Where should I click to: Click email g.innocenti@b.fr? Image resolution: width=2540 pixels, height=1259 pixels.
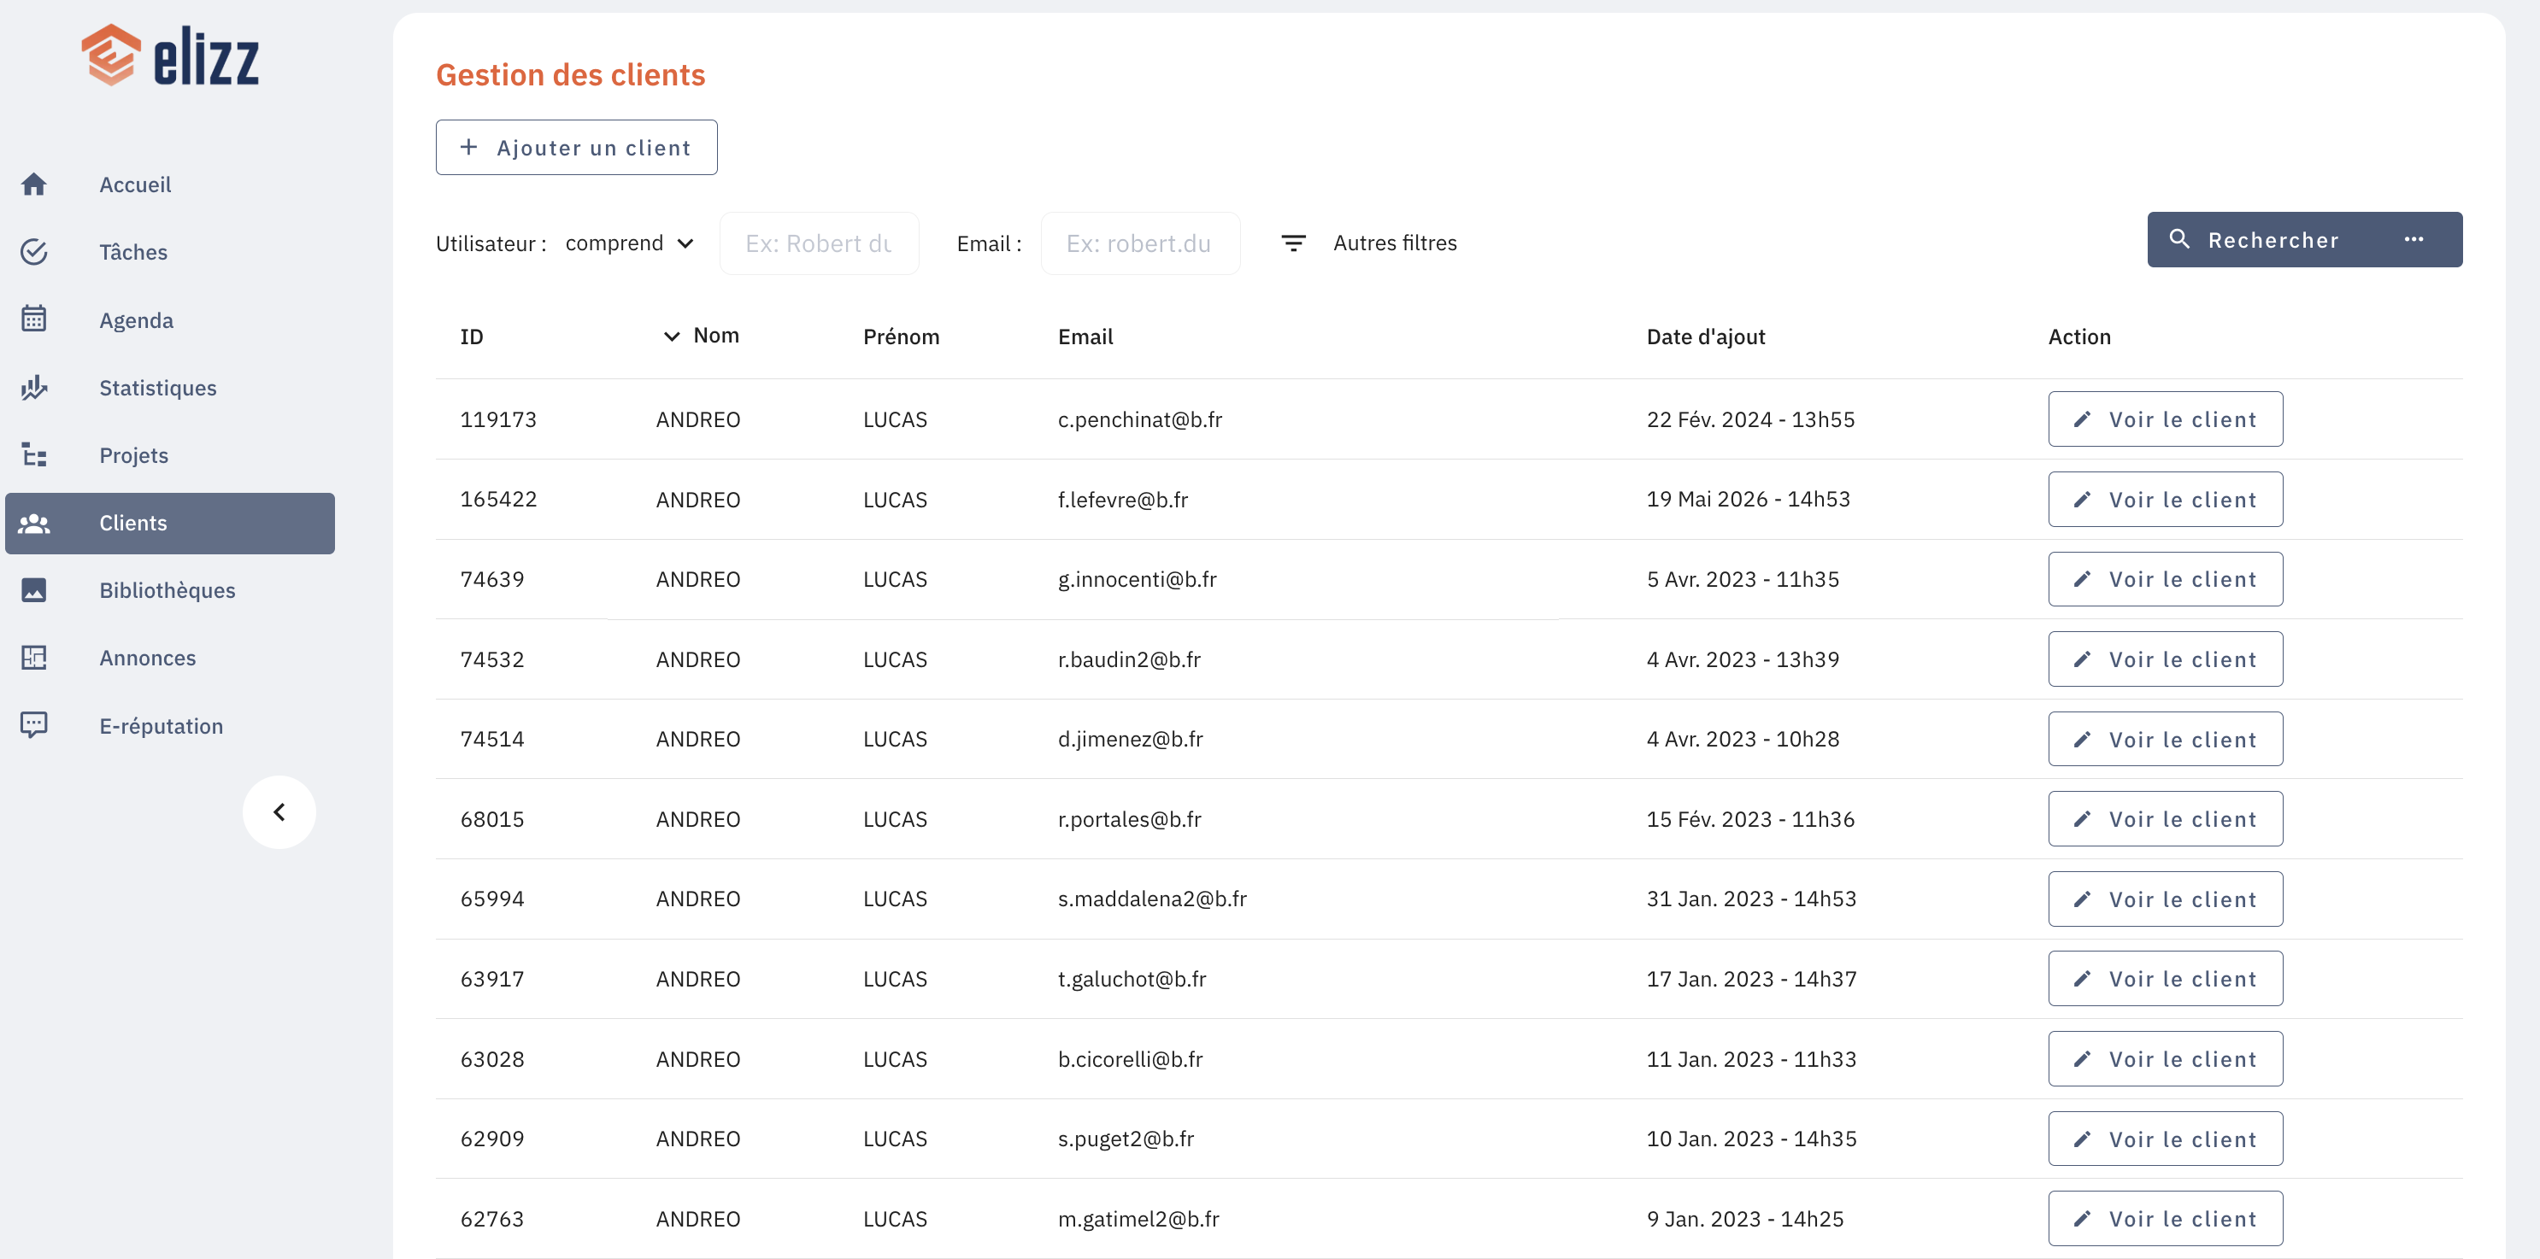coord(1137,579)
